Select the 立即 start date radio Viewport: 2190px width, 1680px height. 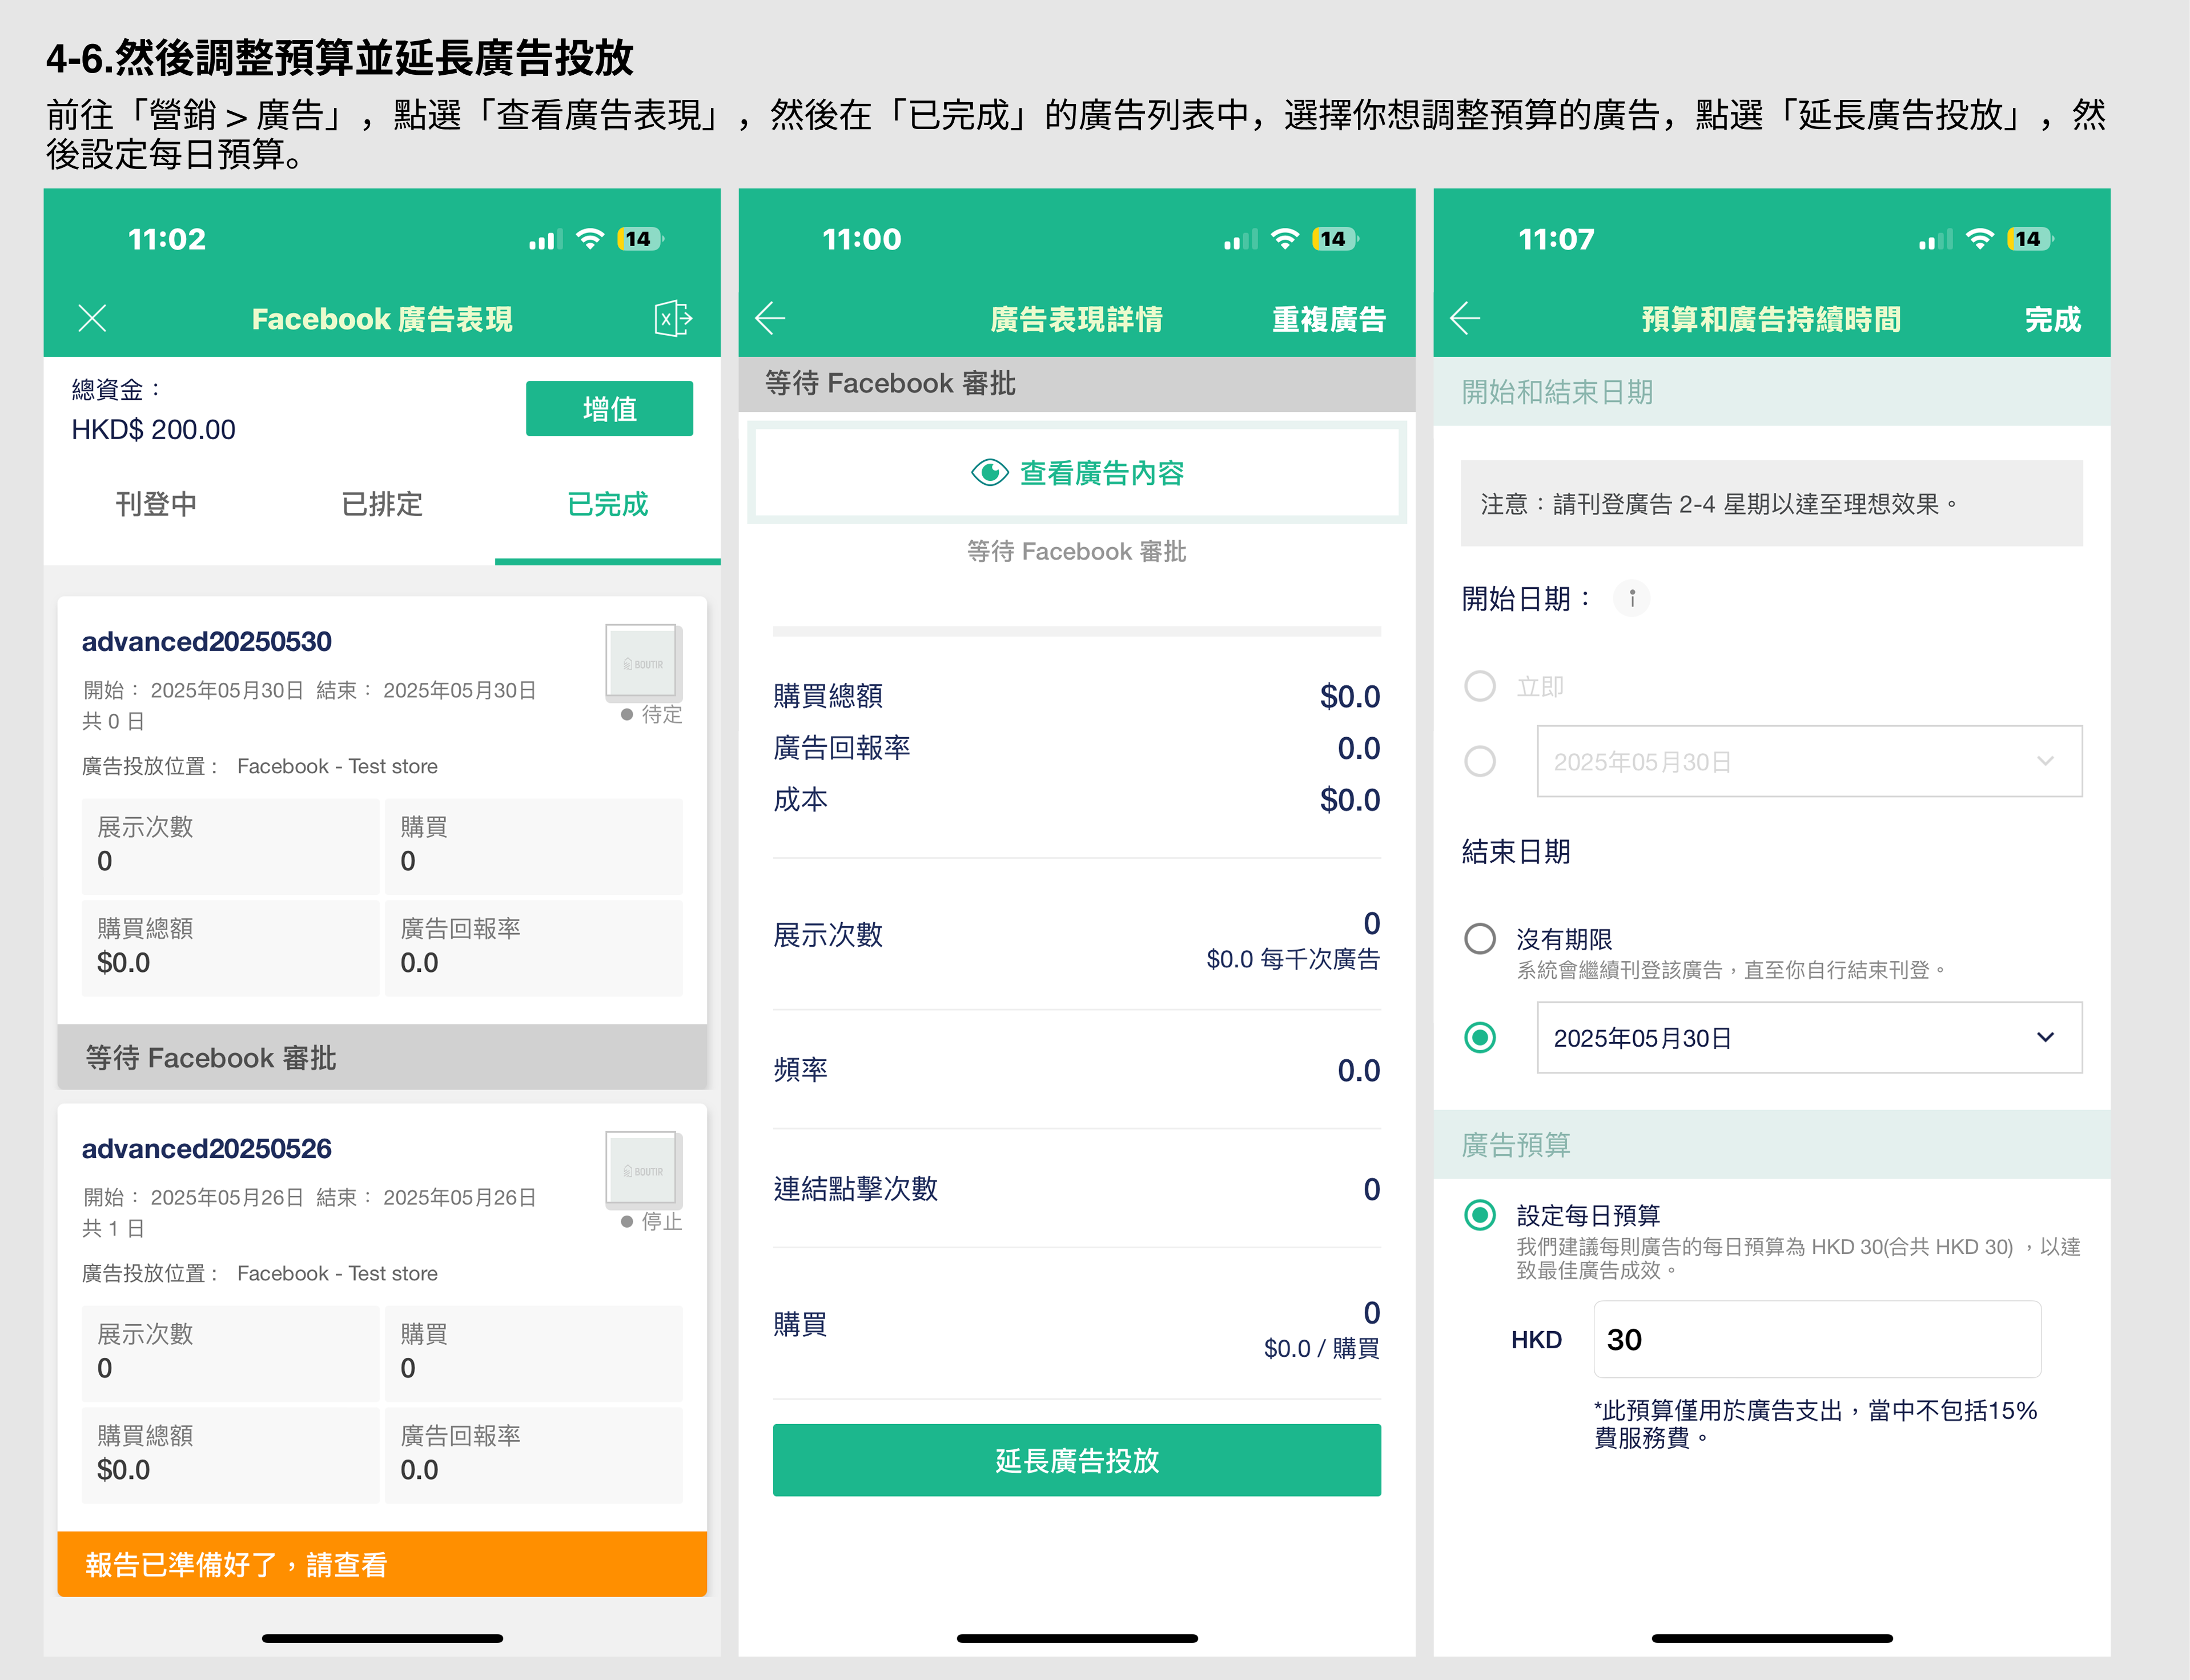coord(1480,686)
